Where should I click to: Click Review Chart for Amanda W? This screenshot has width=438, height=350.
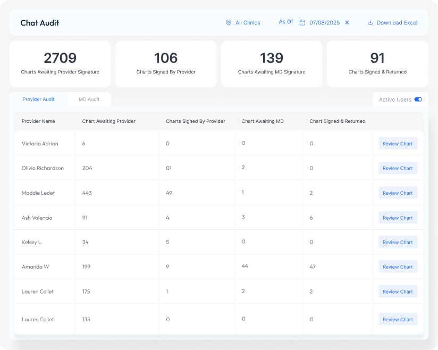coord(398,267)
